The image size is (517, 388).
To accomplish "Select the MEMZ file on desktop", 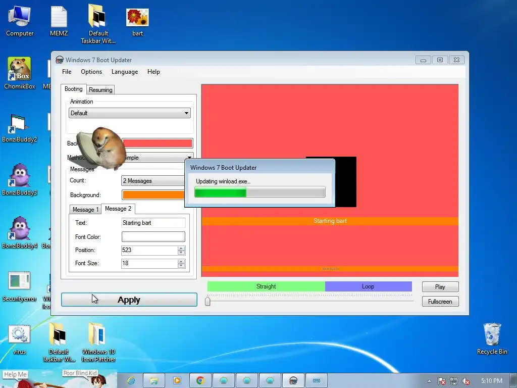I will point(59,21).
